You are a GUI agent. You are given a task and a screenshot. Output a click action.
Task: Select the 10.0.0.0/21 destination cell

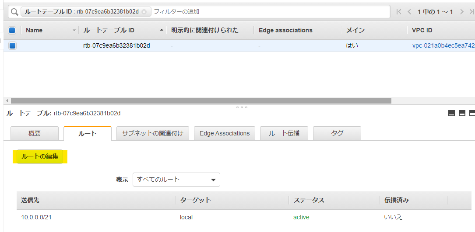[x=36, y=217]
